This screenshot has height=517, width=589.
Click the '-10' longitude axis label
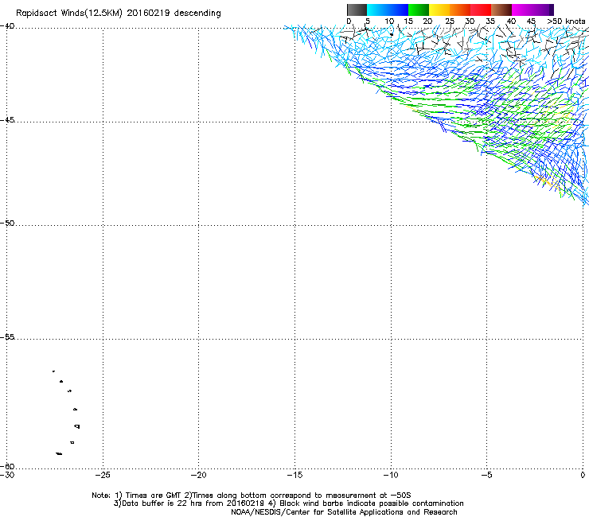[x=391, y=475]
